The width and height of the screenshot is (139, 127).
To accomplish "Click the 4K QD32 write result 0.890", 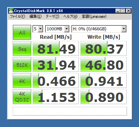I will click(x=103, y=97).
